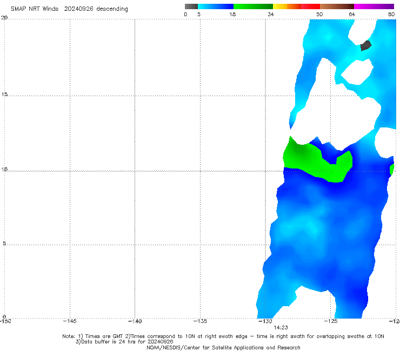The width and height of the screenshot is (400, 351).
Task: Pick the green segment of the colorbar
Action: click(253, 6)
